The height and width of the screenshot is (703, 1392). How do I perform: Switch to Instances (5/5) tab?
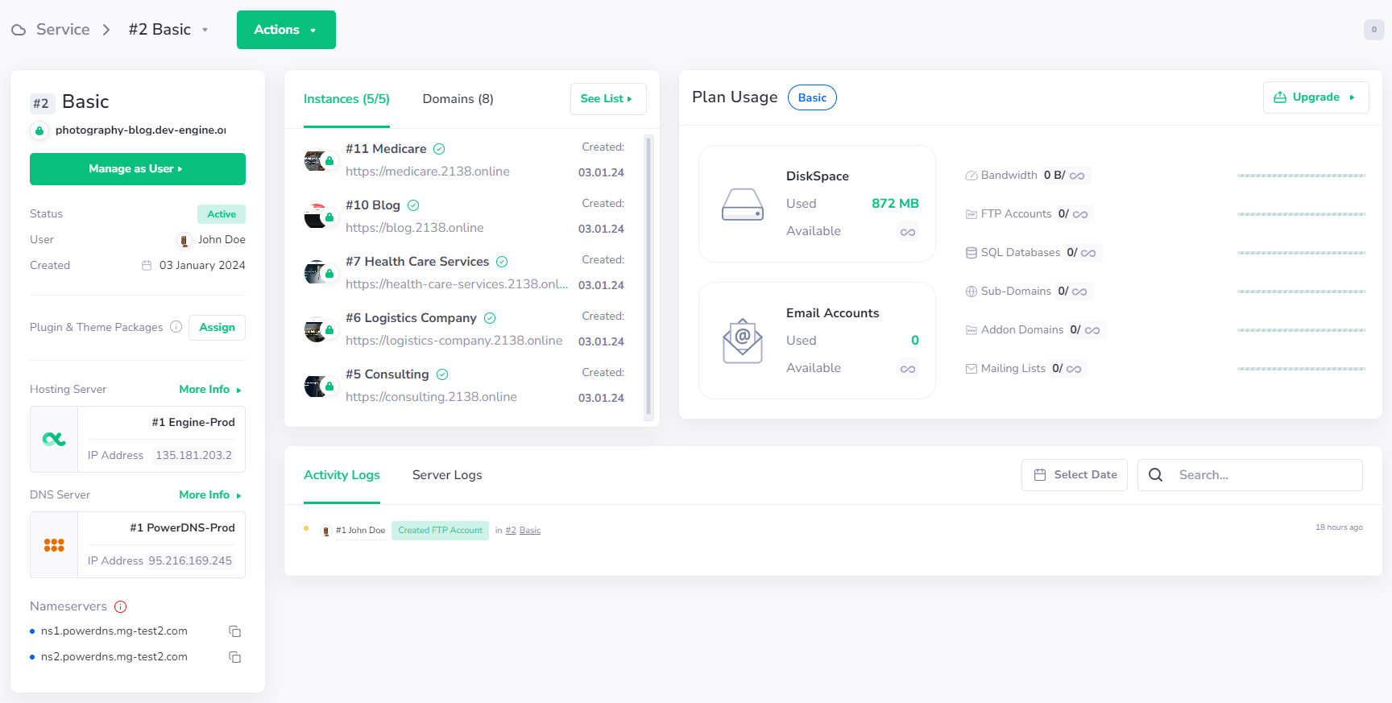click(x=346, y=99)
